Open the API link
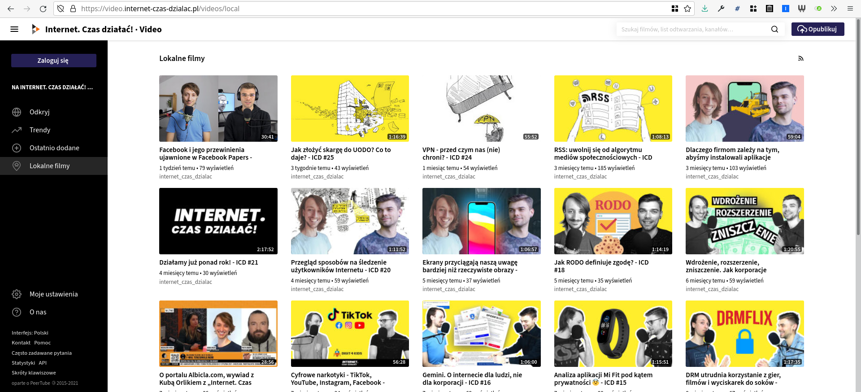This screenshot has height=392, width=861. click(x=43, y=363)
